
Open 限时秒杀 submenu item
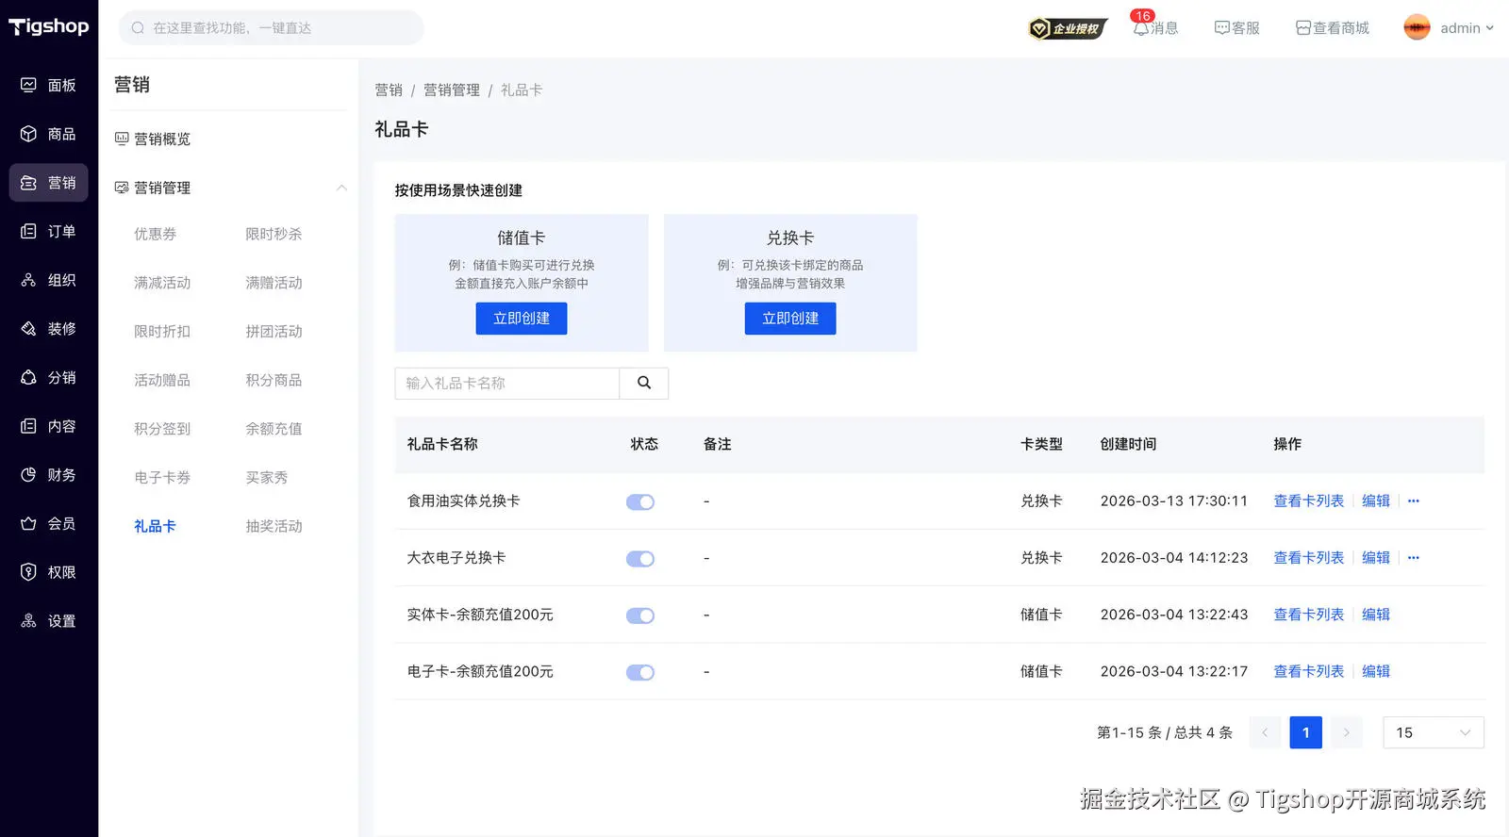pyautogui.click(x=274, y=234)
